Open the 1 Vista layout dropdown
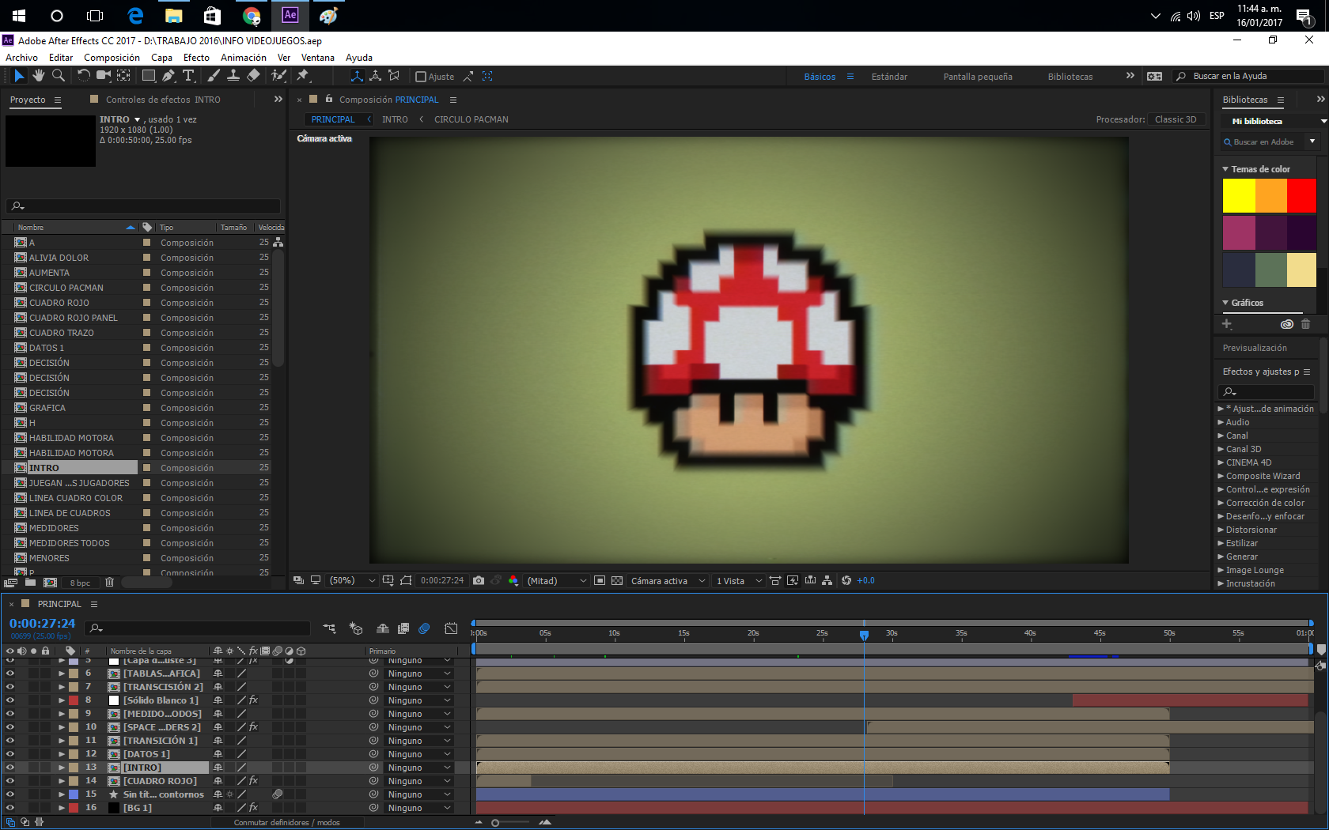This screenshot has height=830, width=1329. [x=739, y=580]
